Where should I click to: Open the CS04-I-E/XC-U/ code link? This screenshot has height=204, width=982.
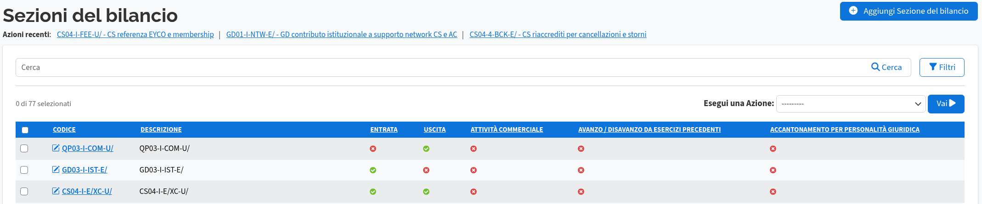87,191
